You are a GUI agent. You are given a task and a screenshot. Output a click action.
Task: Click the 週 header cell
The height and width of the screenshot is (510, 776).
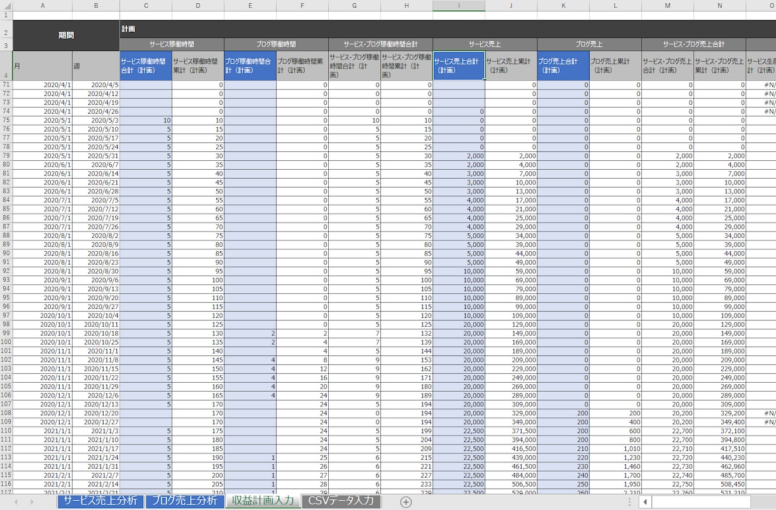click(95, 65)
